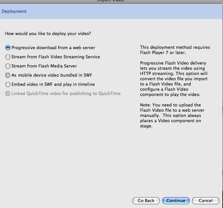This screenshot has width=223, height=208.
Task: Click the Deployment header title
Action: (14, 11)
